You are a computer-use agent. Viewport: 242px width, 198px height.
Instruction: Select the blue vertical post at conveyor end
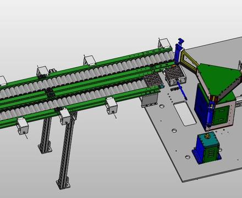pos(179,52)
